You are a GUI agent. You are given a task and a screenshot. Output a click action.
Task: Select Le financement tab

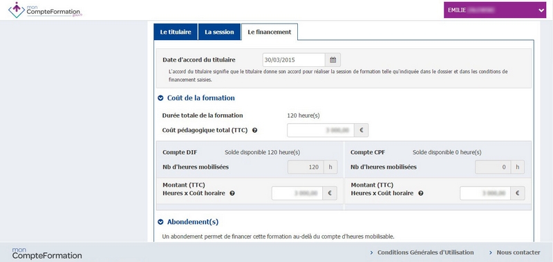(x=270, y=32)
